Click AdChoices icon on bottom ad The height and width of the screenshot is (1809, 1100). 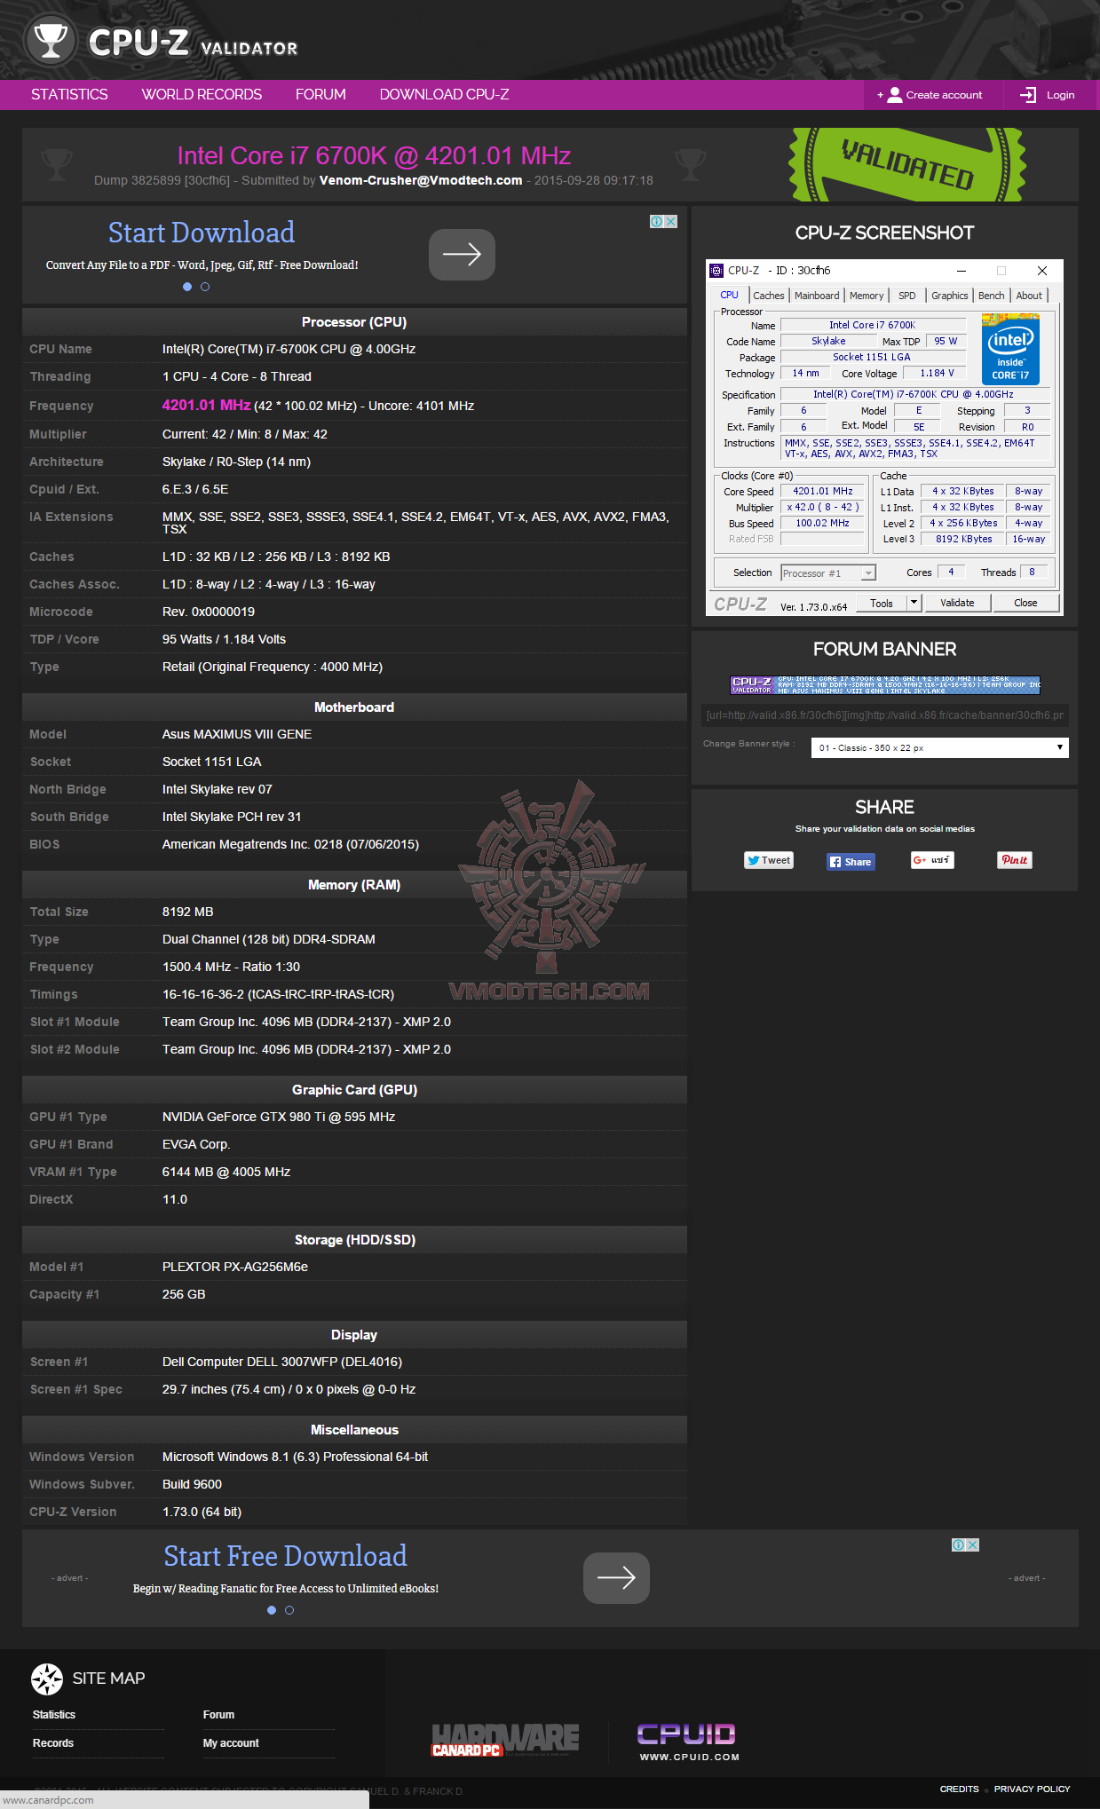[959, 1544]
